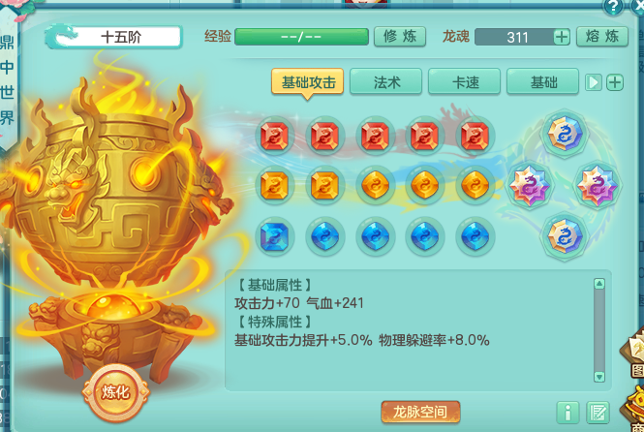Image resolution: width=644 pixels, height=432 pixels.
Task: Click the green experience progress bar
Action: (301, 37)
